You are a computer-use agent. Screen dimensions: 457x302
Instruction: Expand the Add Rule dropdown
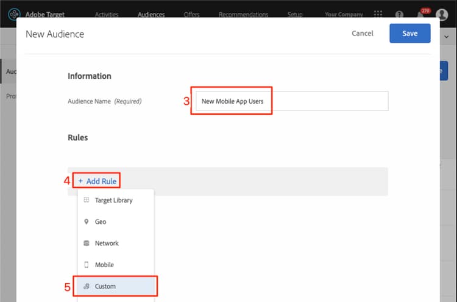tap(97, 181)
